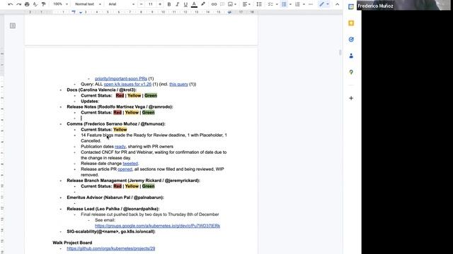This screenshot has height=254, width=453.
Task: Open the Keep notes side panel
Action: pos(351,23)
